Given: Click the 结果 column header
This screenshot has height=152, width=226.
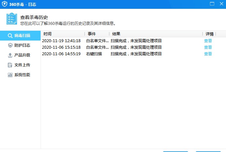Looking at the screenshot, I should pyautogui.click(x=156, y=34).
